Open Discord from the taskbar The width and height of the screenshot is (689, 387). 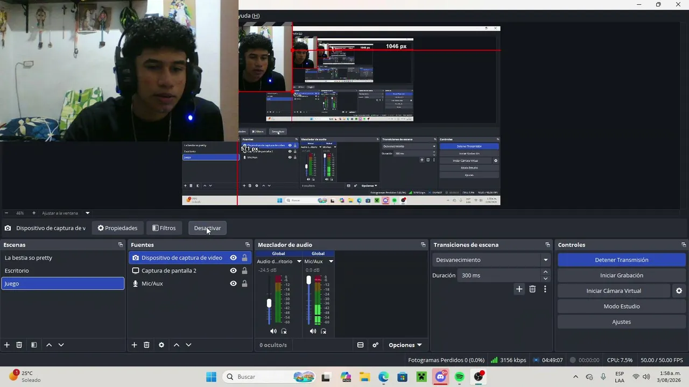[x=440, y=377]
